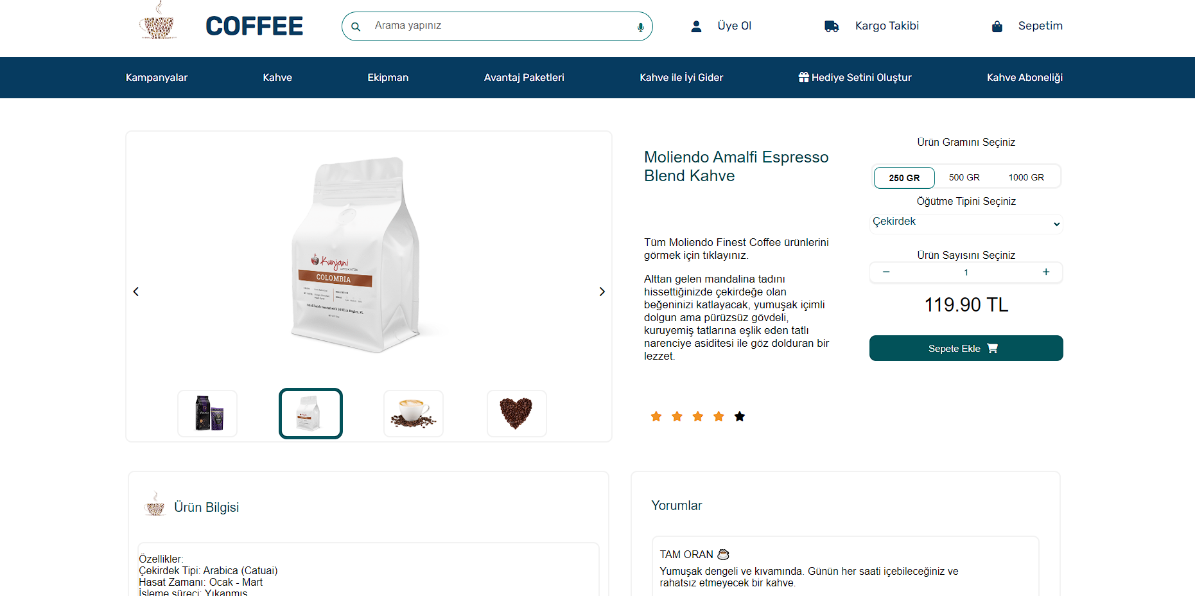Activate voice search with the microphone icon
This screenshot has width=1195, height=596.
639,26
